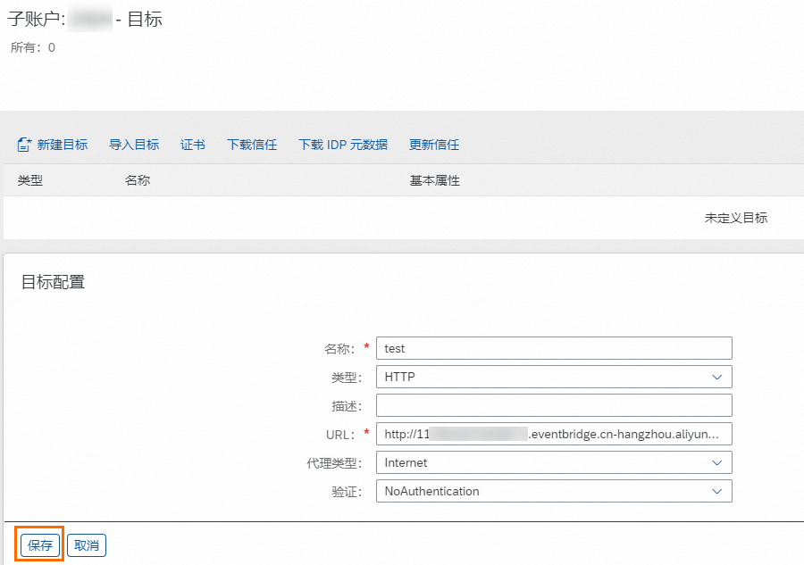Cancel editing with 取消 button

(x=87, y=545)
